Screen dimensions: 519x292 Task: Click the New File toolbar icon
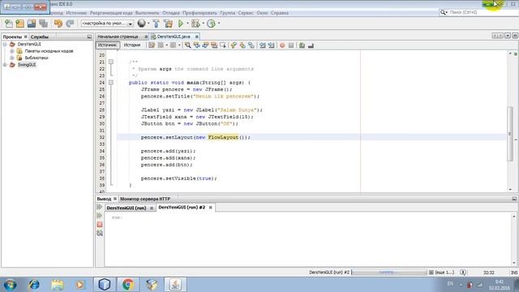(9, 24)
